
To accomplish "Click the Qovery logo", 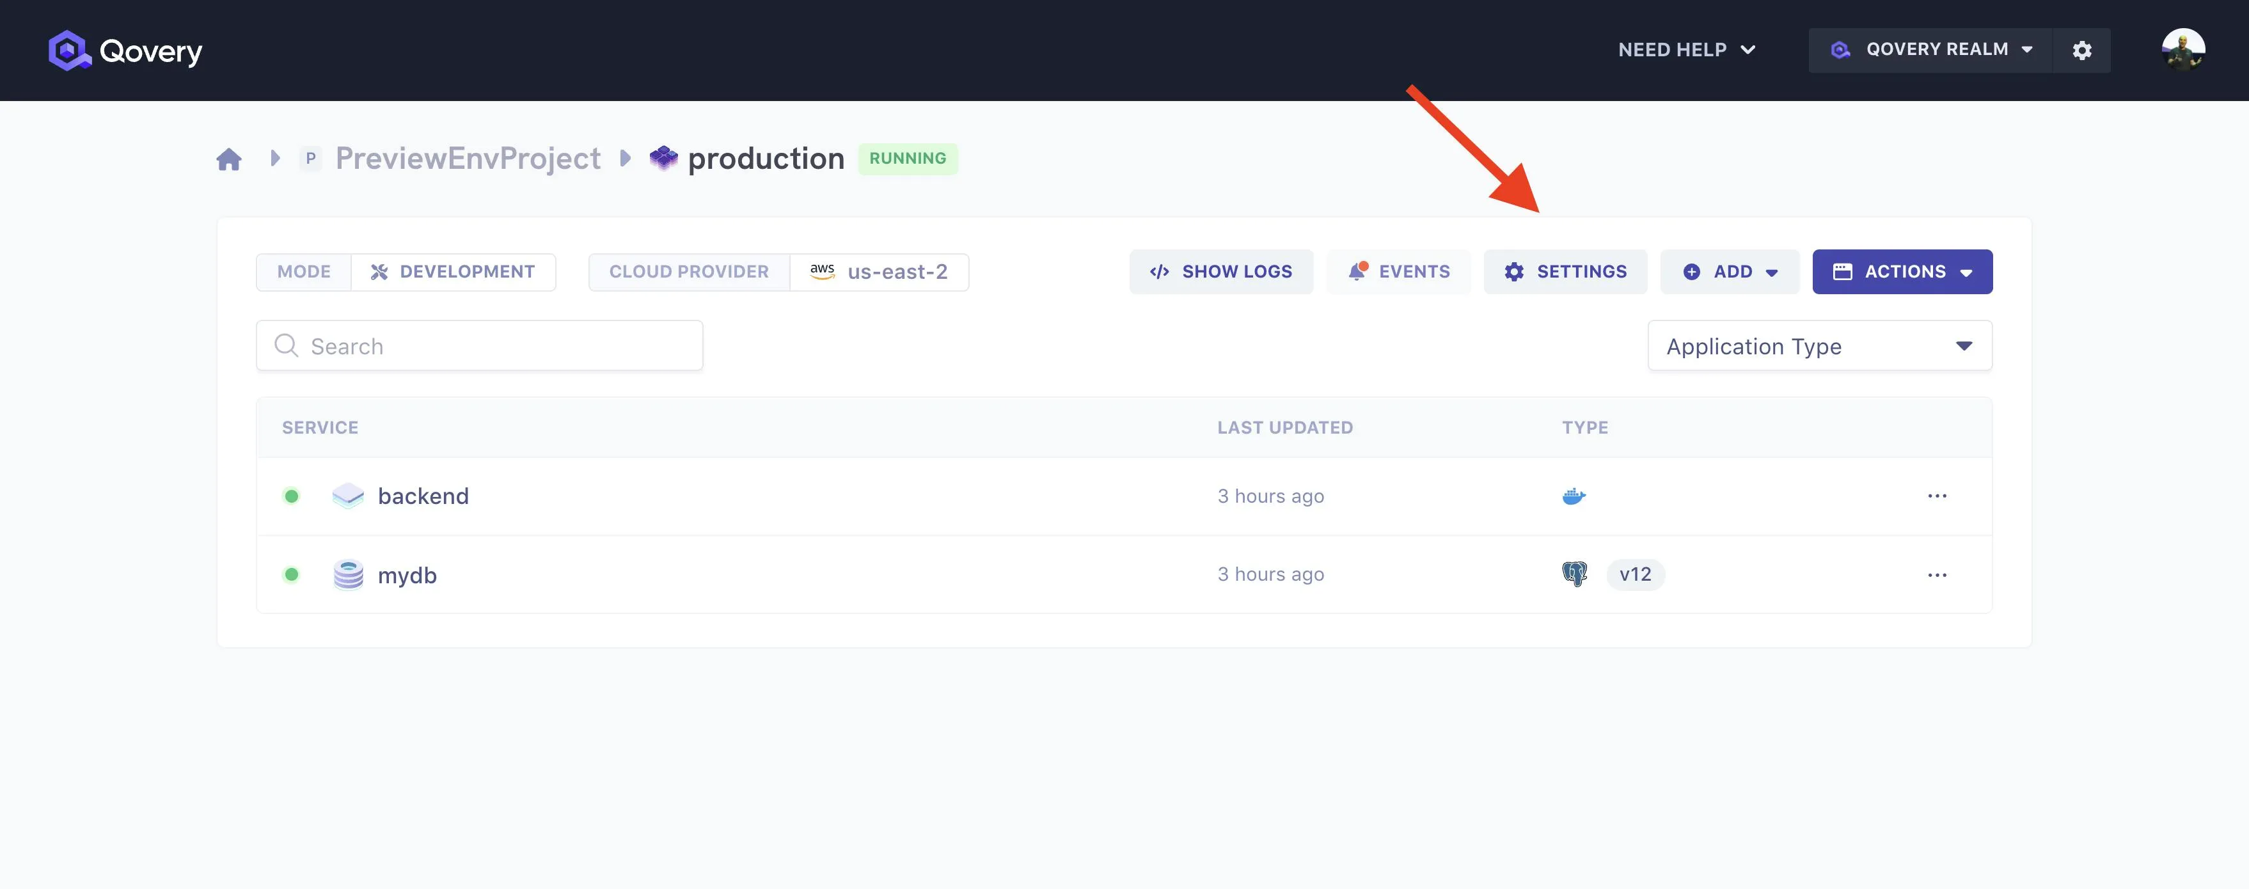I will [x=125, y=51].
